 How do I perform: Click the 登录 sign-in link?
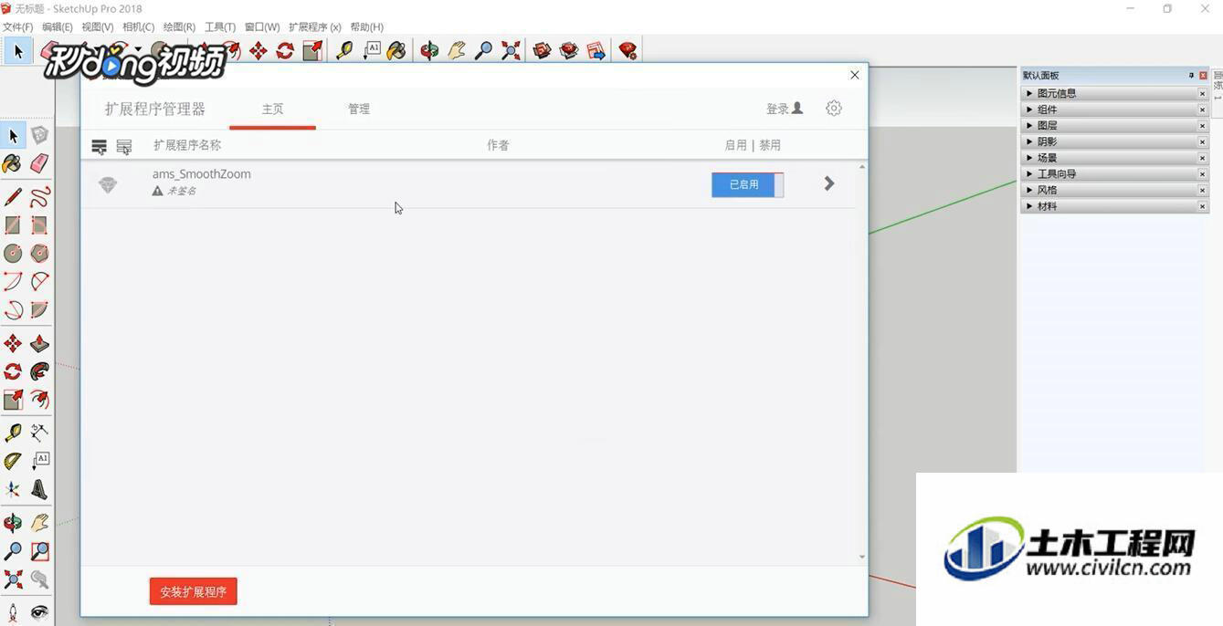(785, 109)
